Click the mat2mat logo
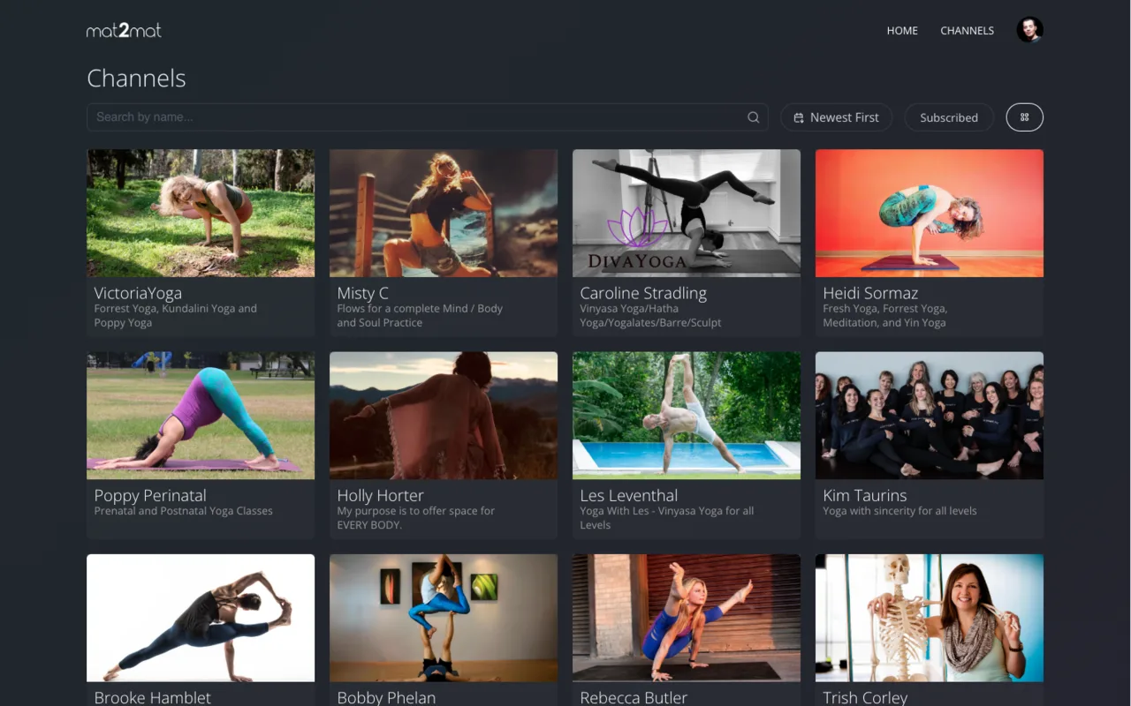Screen dimensions: 1131x706 coord(124,31)
